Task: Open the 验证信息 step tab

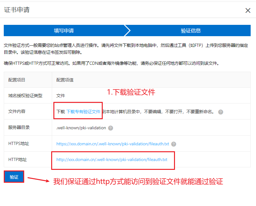Action: point(191,31)
